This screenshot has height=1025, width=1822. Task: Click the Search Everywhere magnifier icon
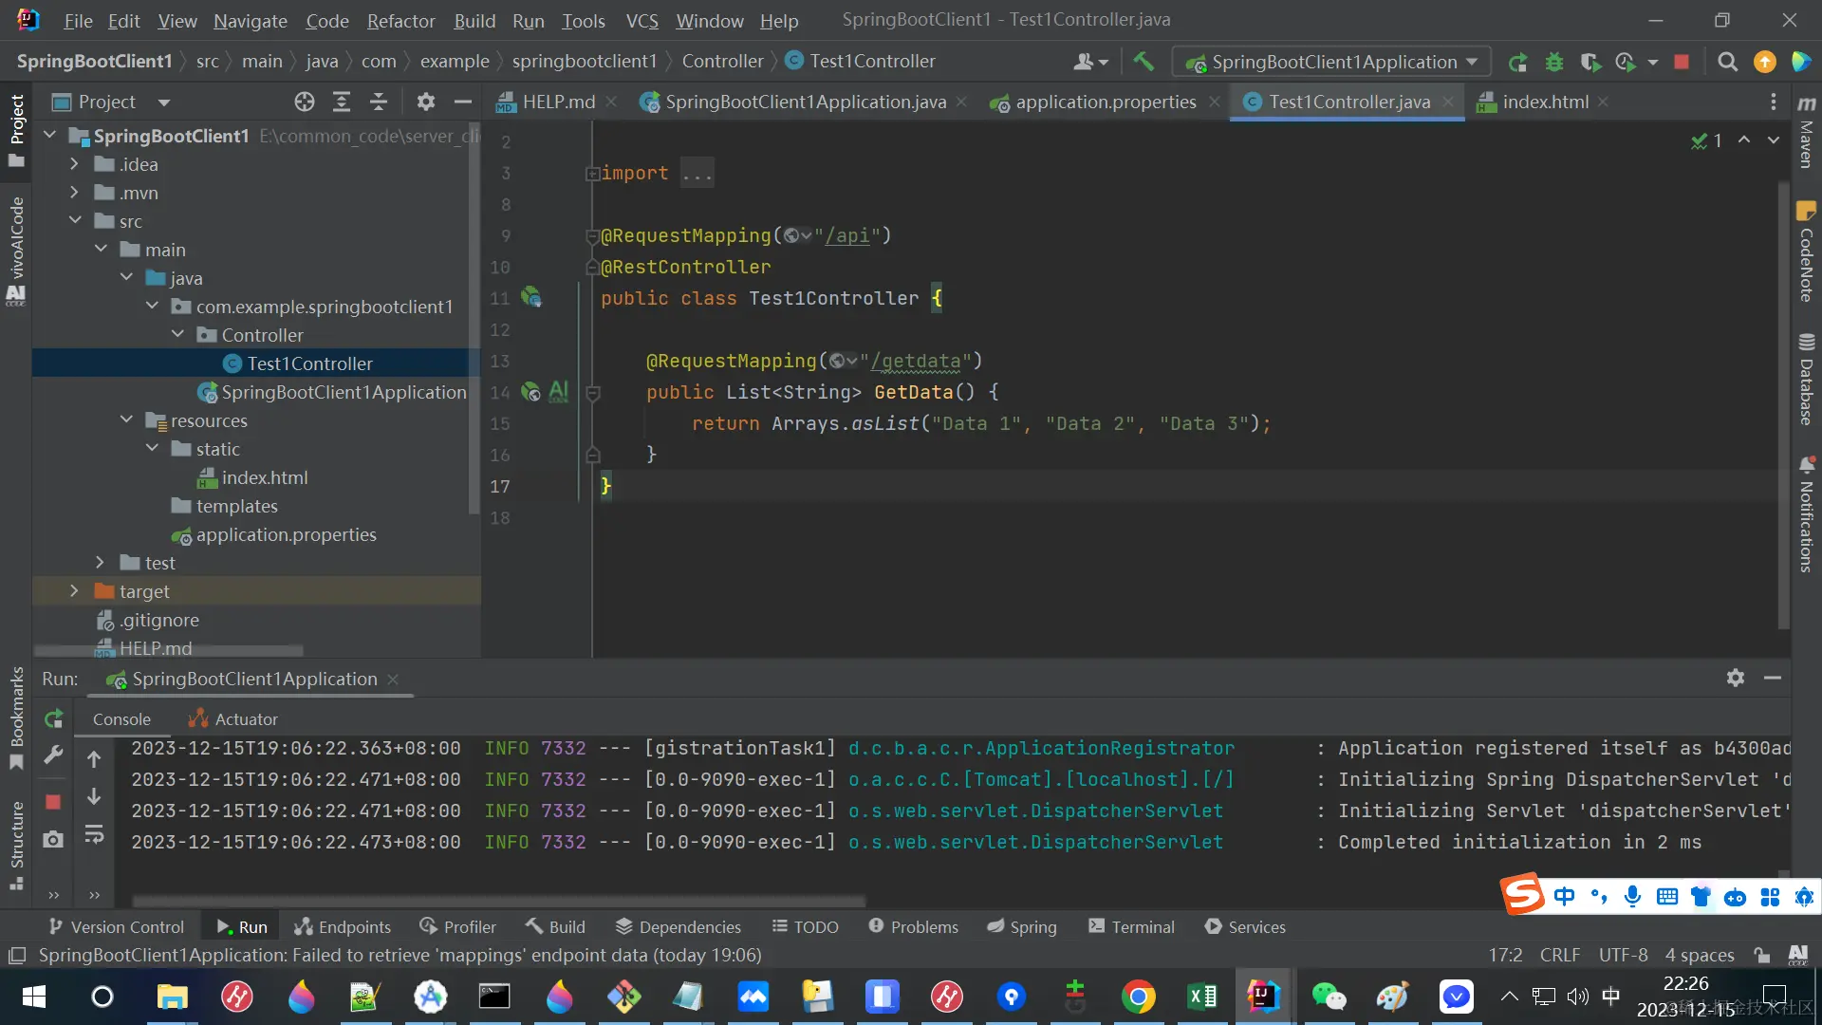[x=1728, y=62]
